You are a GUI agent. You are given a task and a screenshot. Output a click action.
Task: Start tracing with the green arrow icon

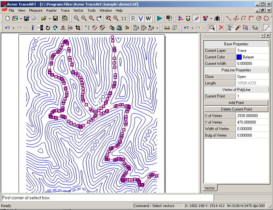coord(159,19)
